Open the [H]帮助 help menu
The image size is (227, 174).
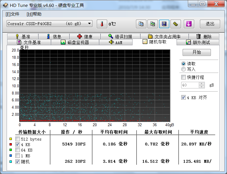[34, 14]
